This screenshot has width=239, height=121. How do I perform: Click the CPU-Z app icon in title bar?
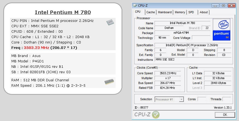135,5
